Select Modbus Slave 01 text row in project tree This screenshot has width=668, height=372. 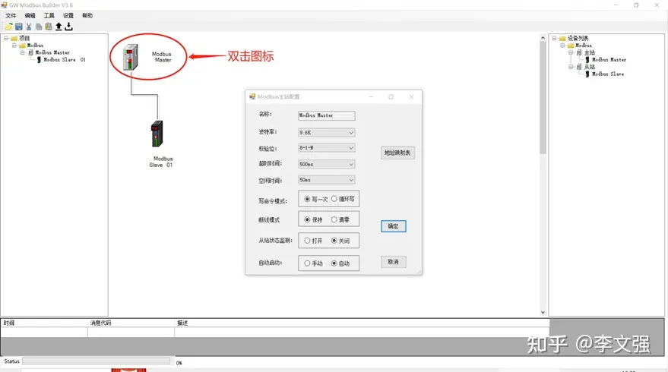coord(65,60)
